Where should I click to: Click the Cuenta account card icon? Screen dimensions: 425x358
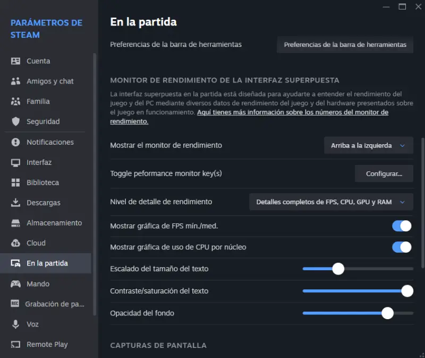[15, 61]
